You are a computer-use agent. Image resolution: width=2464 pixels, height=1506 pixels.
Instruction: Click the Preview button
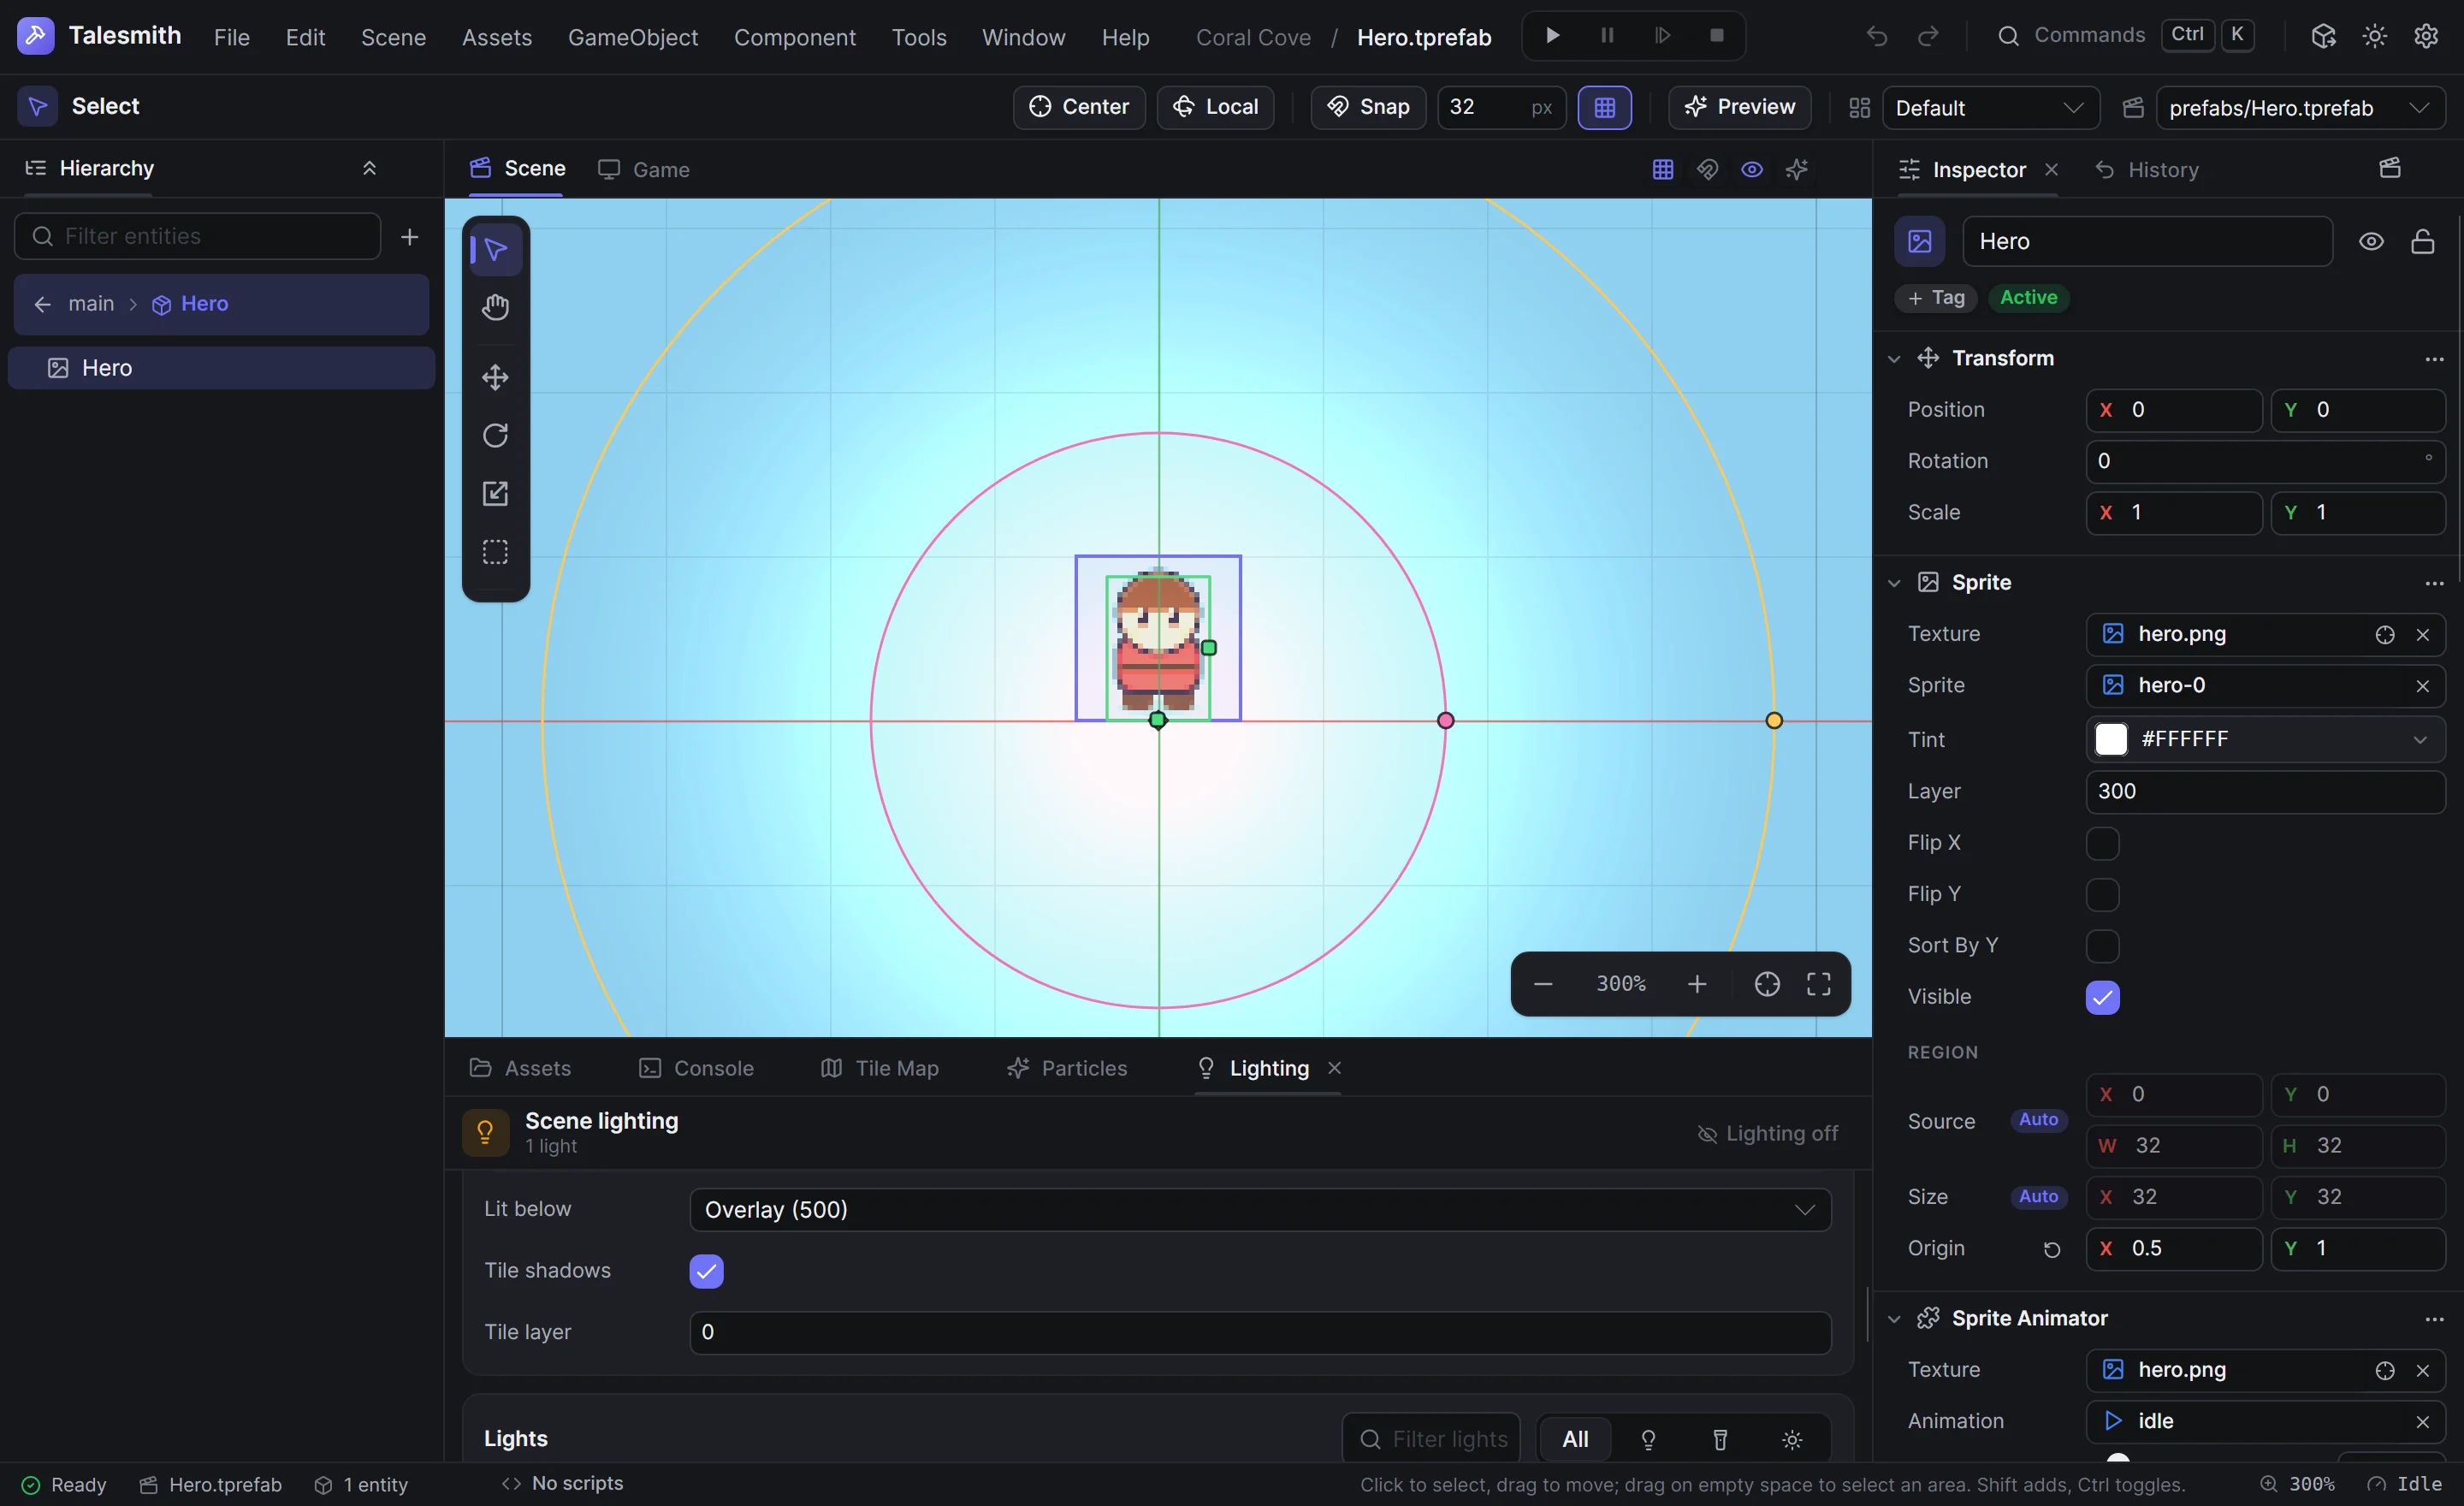tap(1739, 107)
